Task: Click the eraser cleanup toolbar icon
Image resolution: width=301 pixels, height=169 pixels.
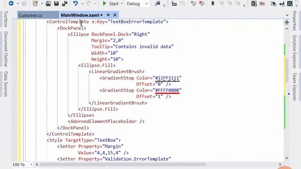Action: (273, 4)
